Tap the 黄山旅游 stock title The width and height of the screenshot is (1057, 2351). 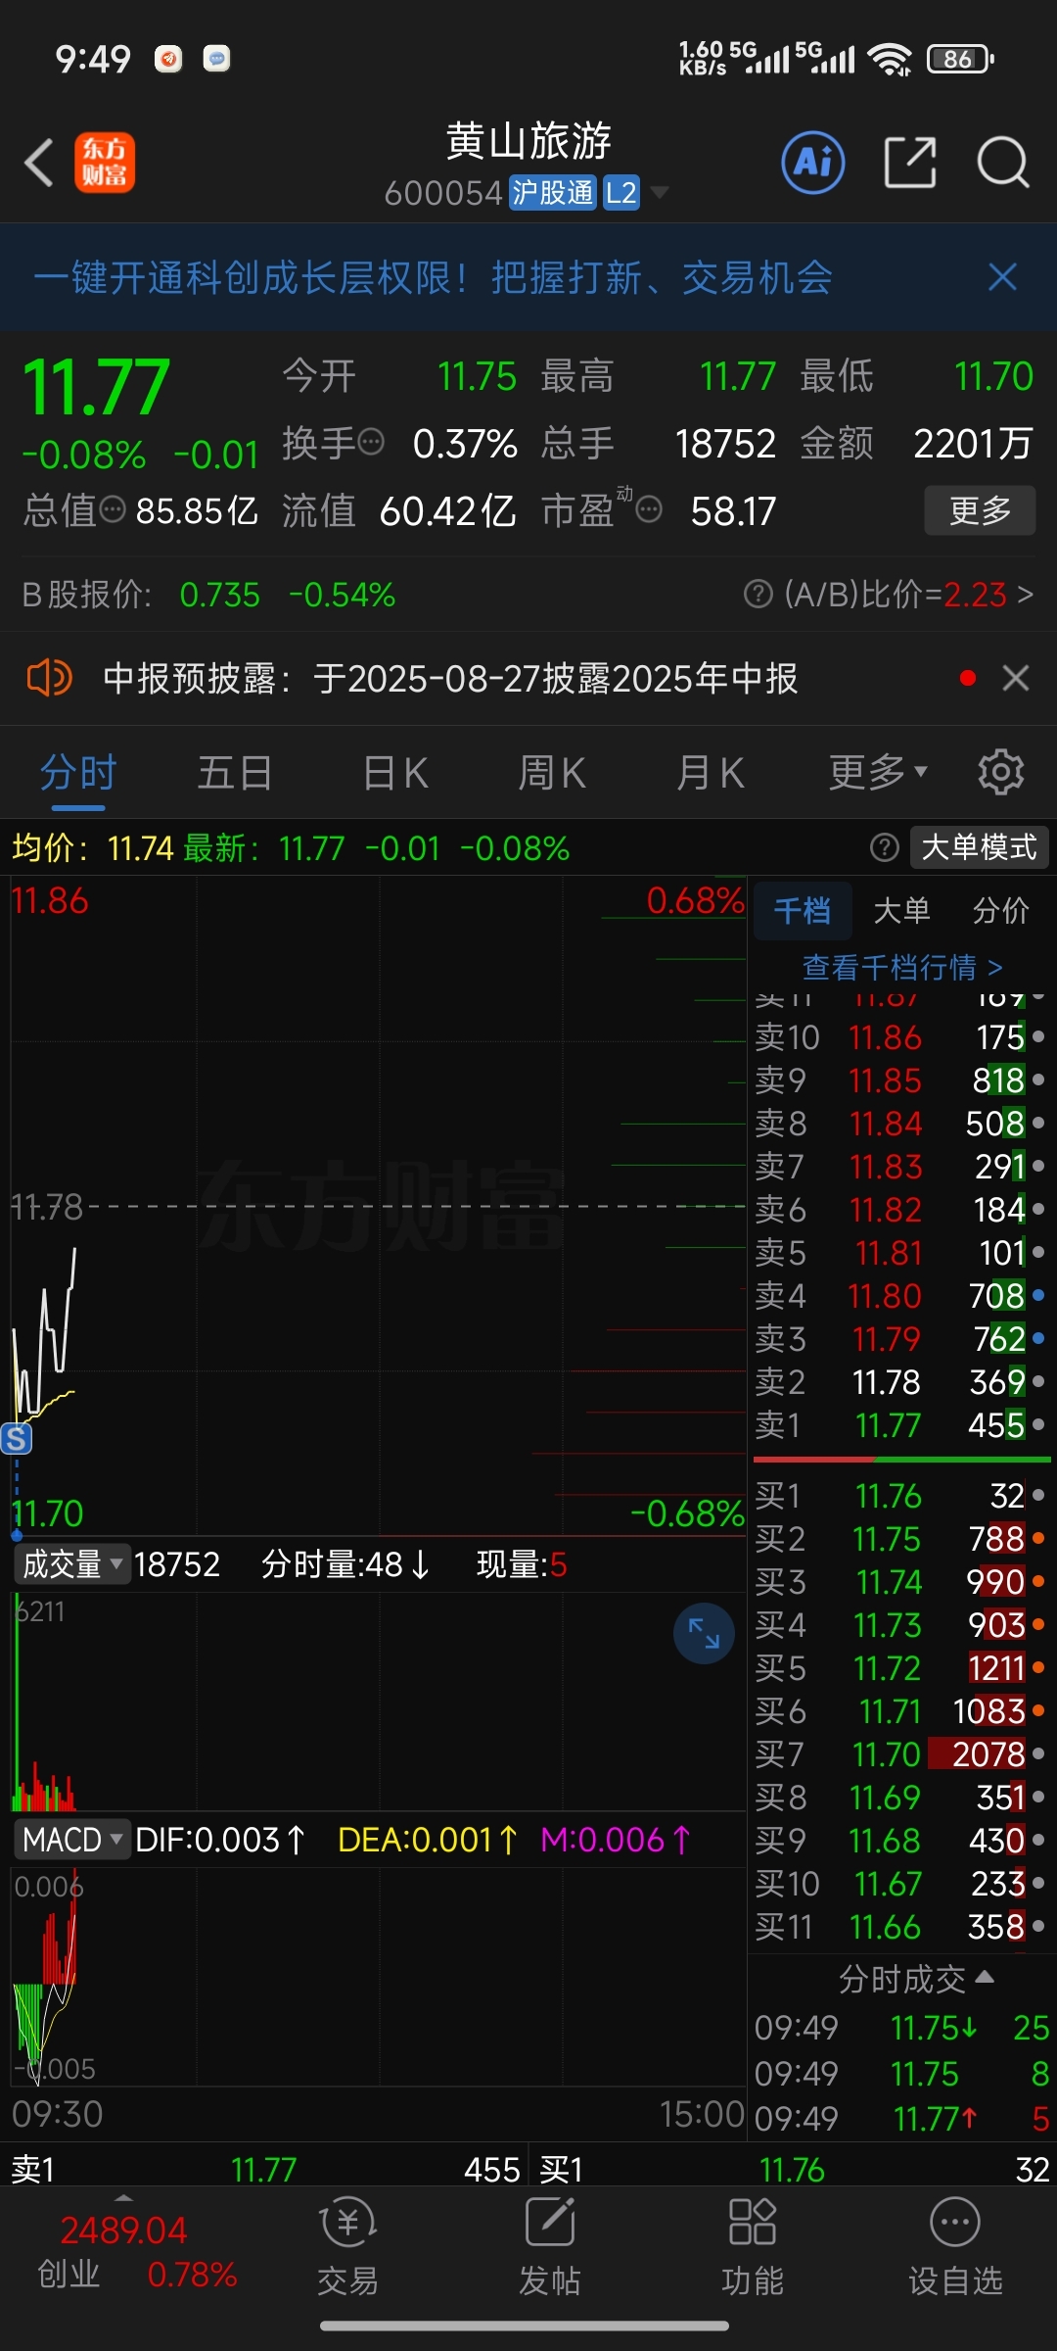[x=528, y=141]
